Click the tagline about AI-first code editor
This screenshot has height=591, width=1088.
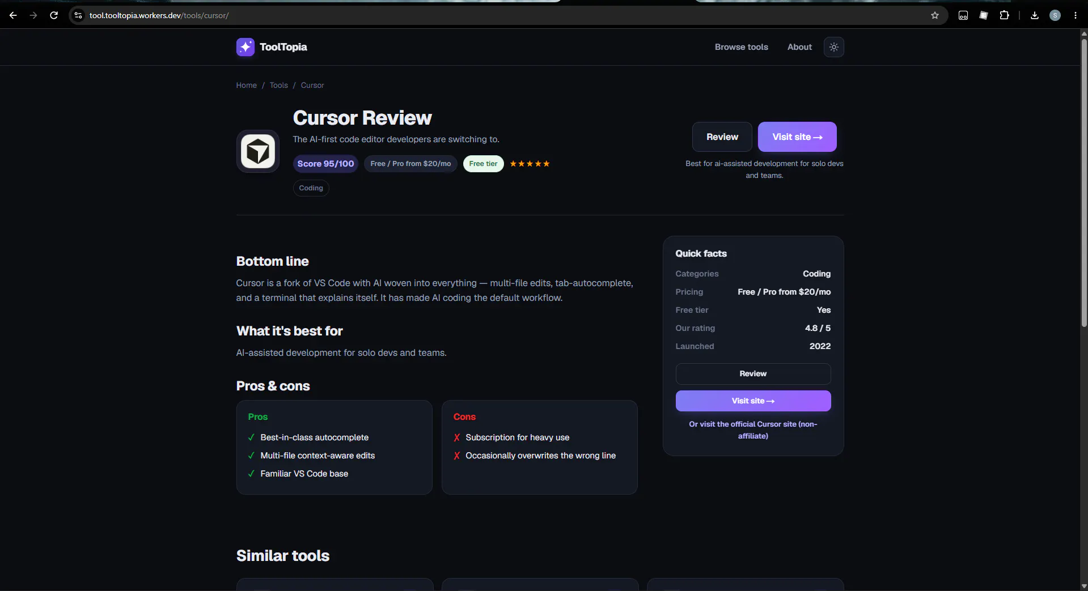(x=396, y=139)
